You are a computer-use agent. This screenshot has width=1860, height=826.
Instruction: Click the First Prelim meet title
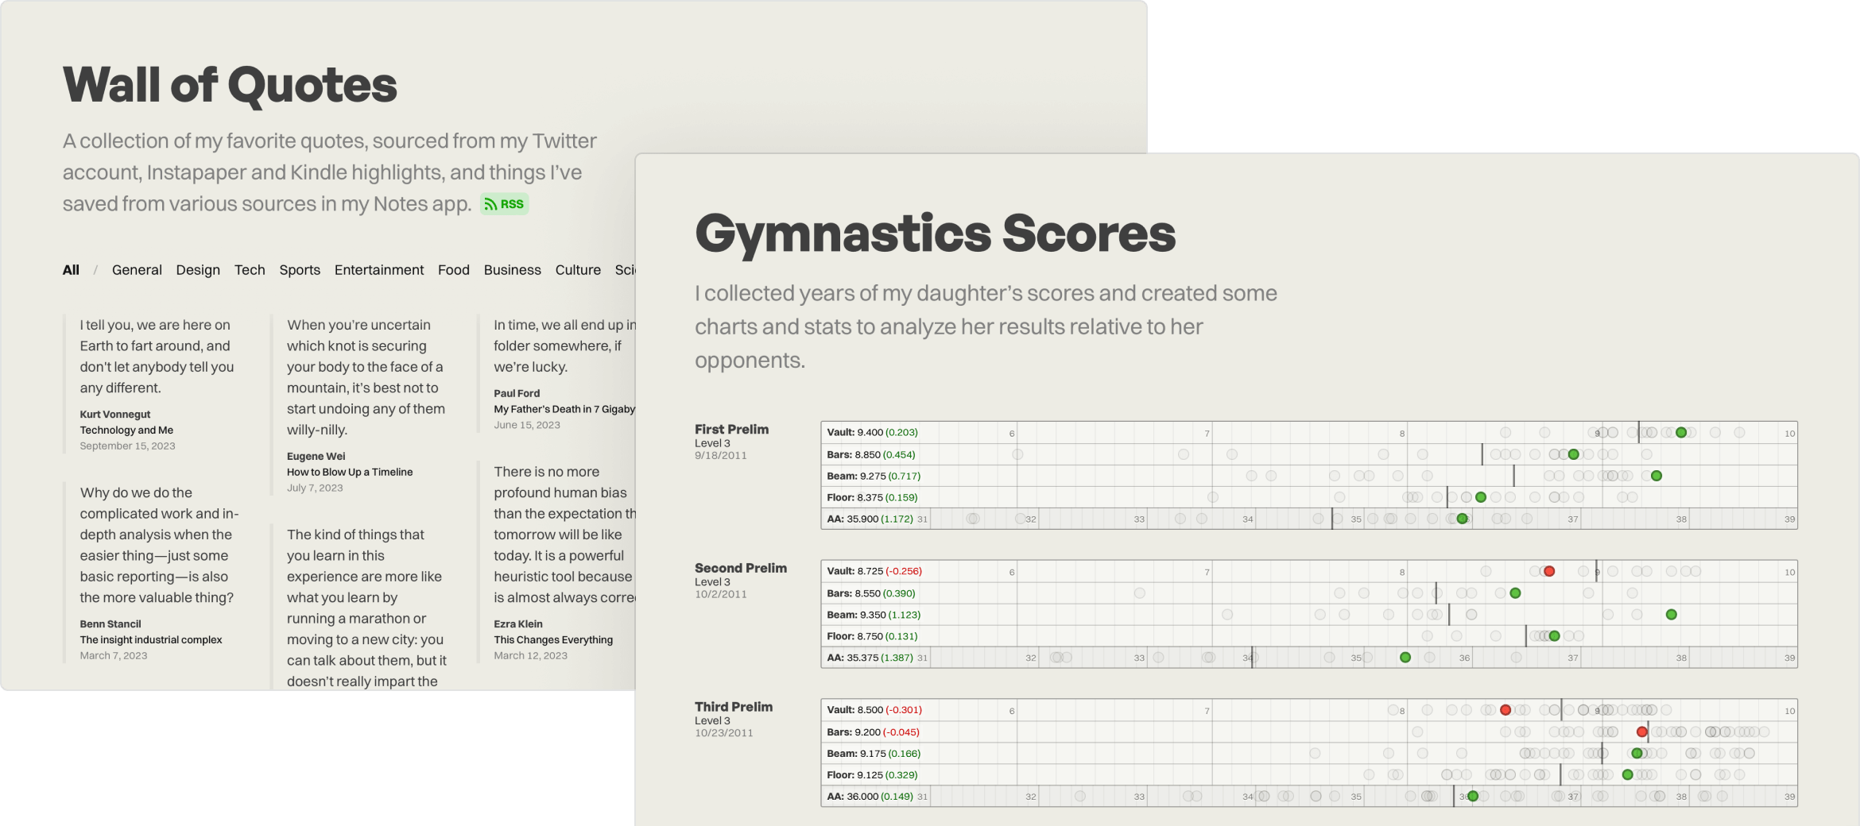tap(731, 430)
